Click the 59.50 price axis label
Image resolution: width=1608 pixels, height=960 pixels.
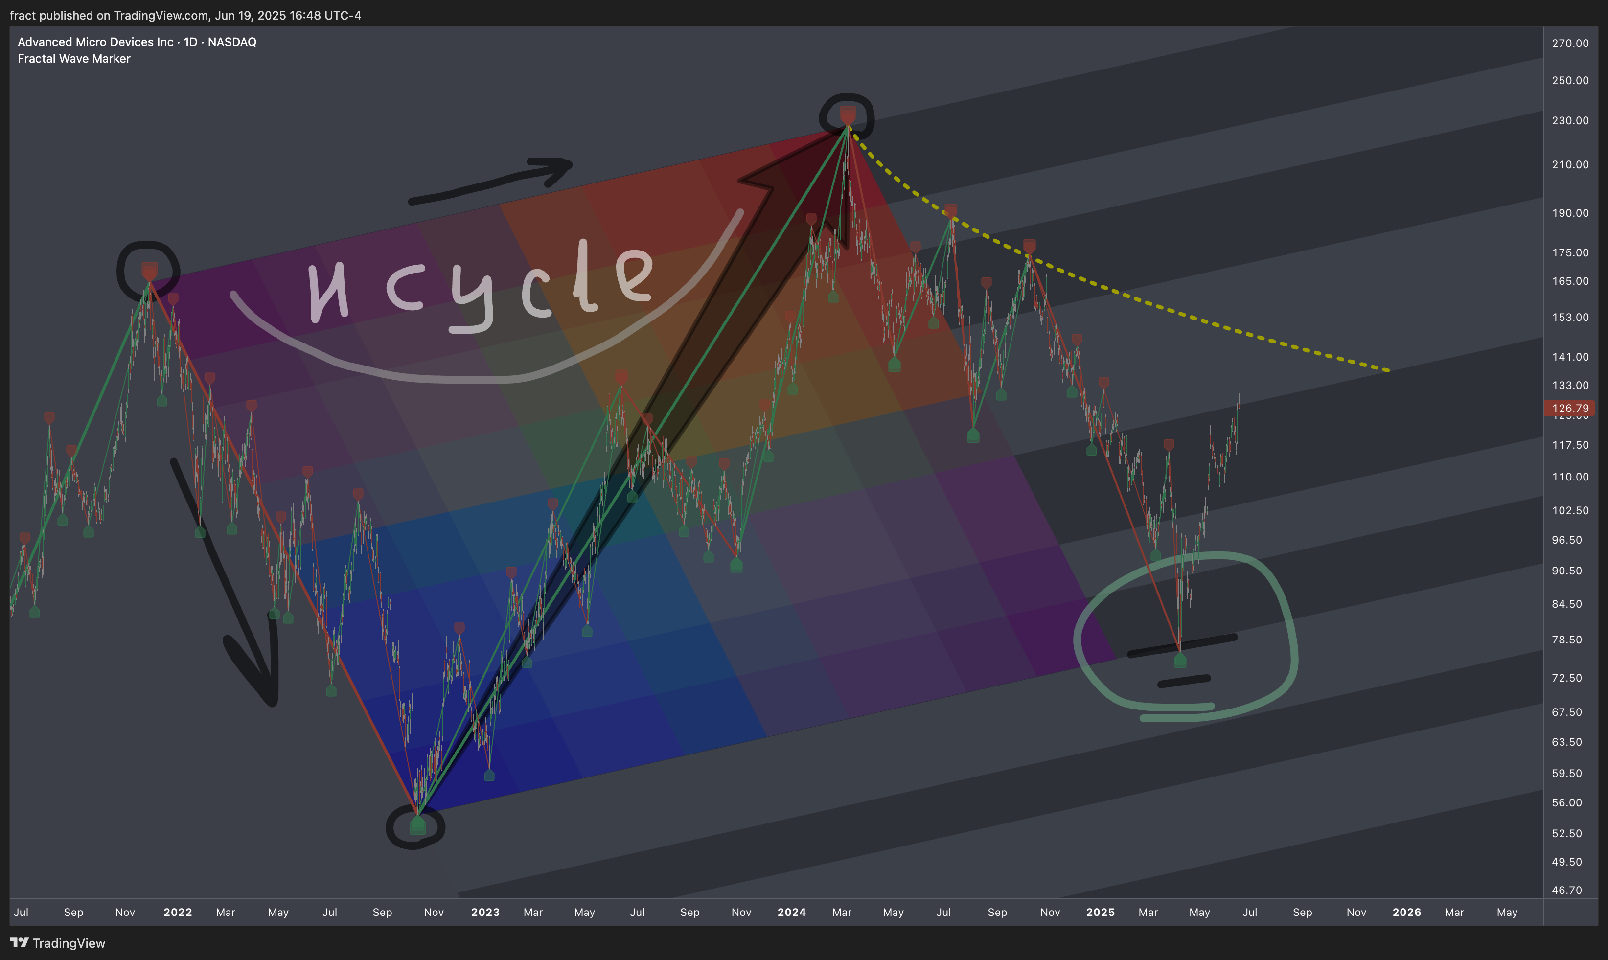coord(1566,773)
